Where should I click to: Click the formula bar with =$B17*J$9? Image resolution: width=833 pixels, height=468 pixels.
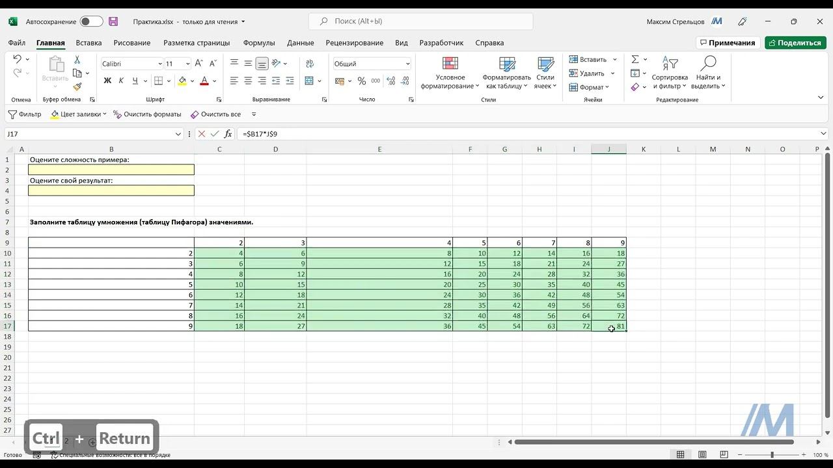[529, 134]
